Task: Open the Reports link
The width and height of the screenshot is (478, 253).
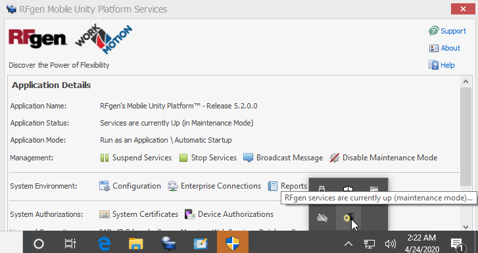Action: [294, 186]
